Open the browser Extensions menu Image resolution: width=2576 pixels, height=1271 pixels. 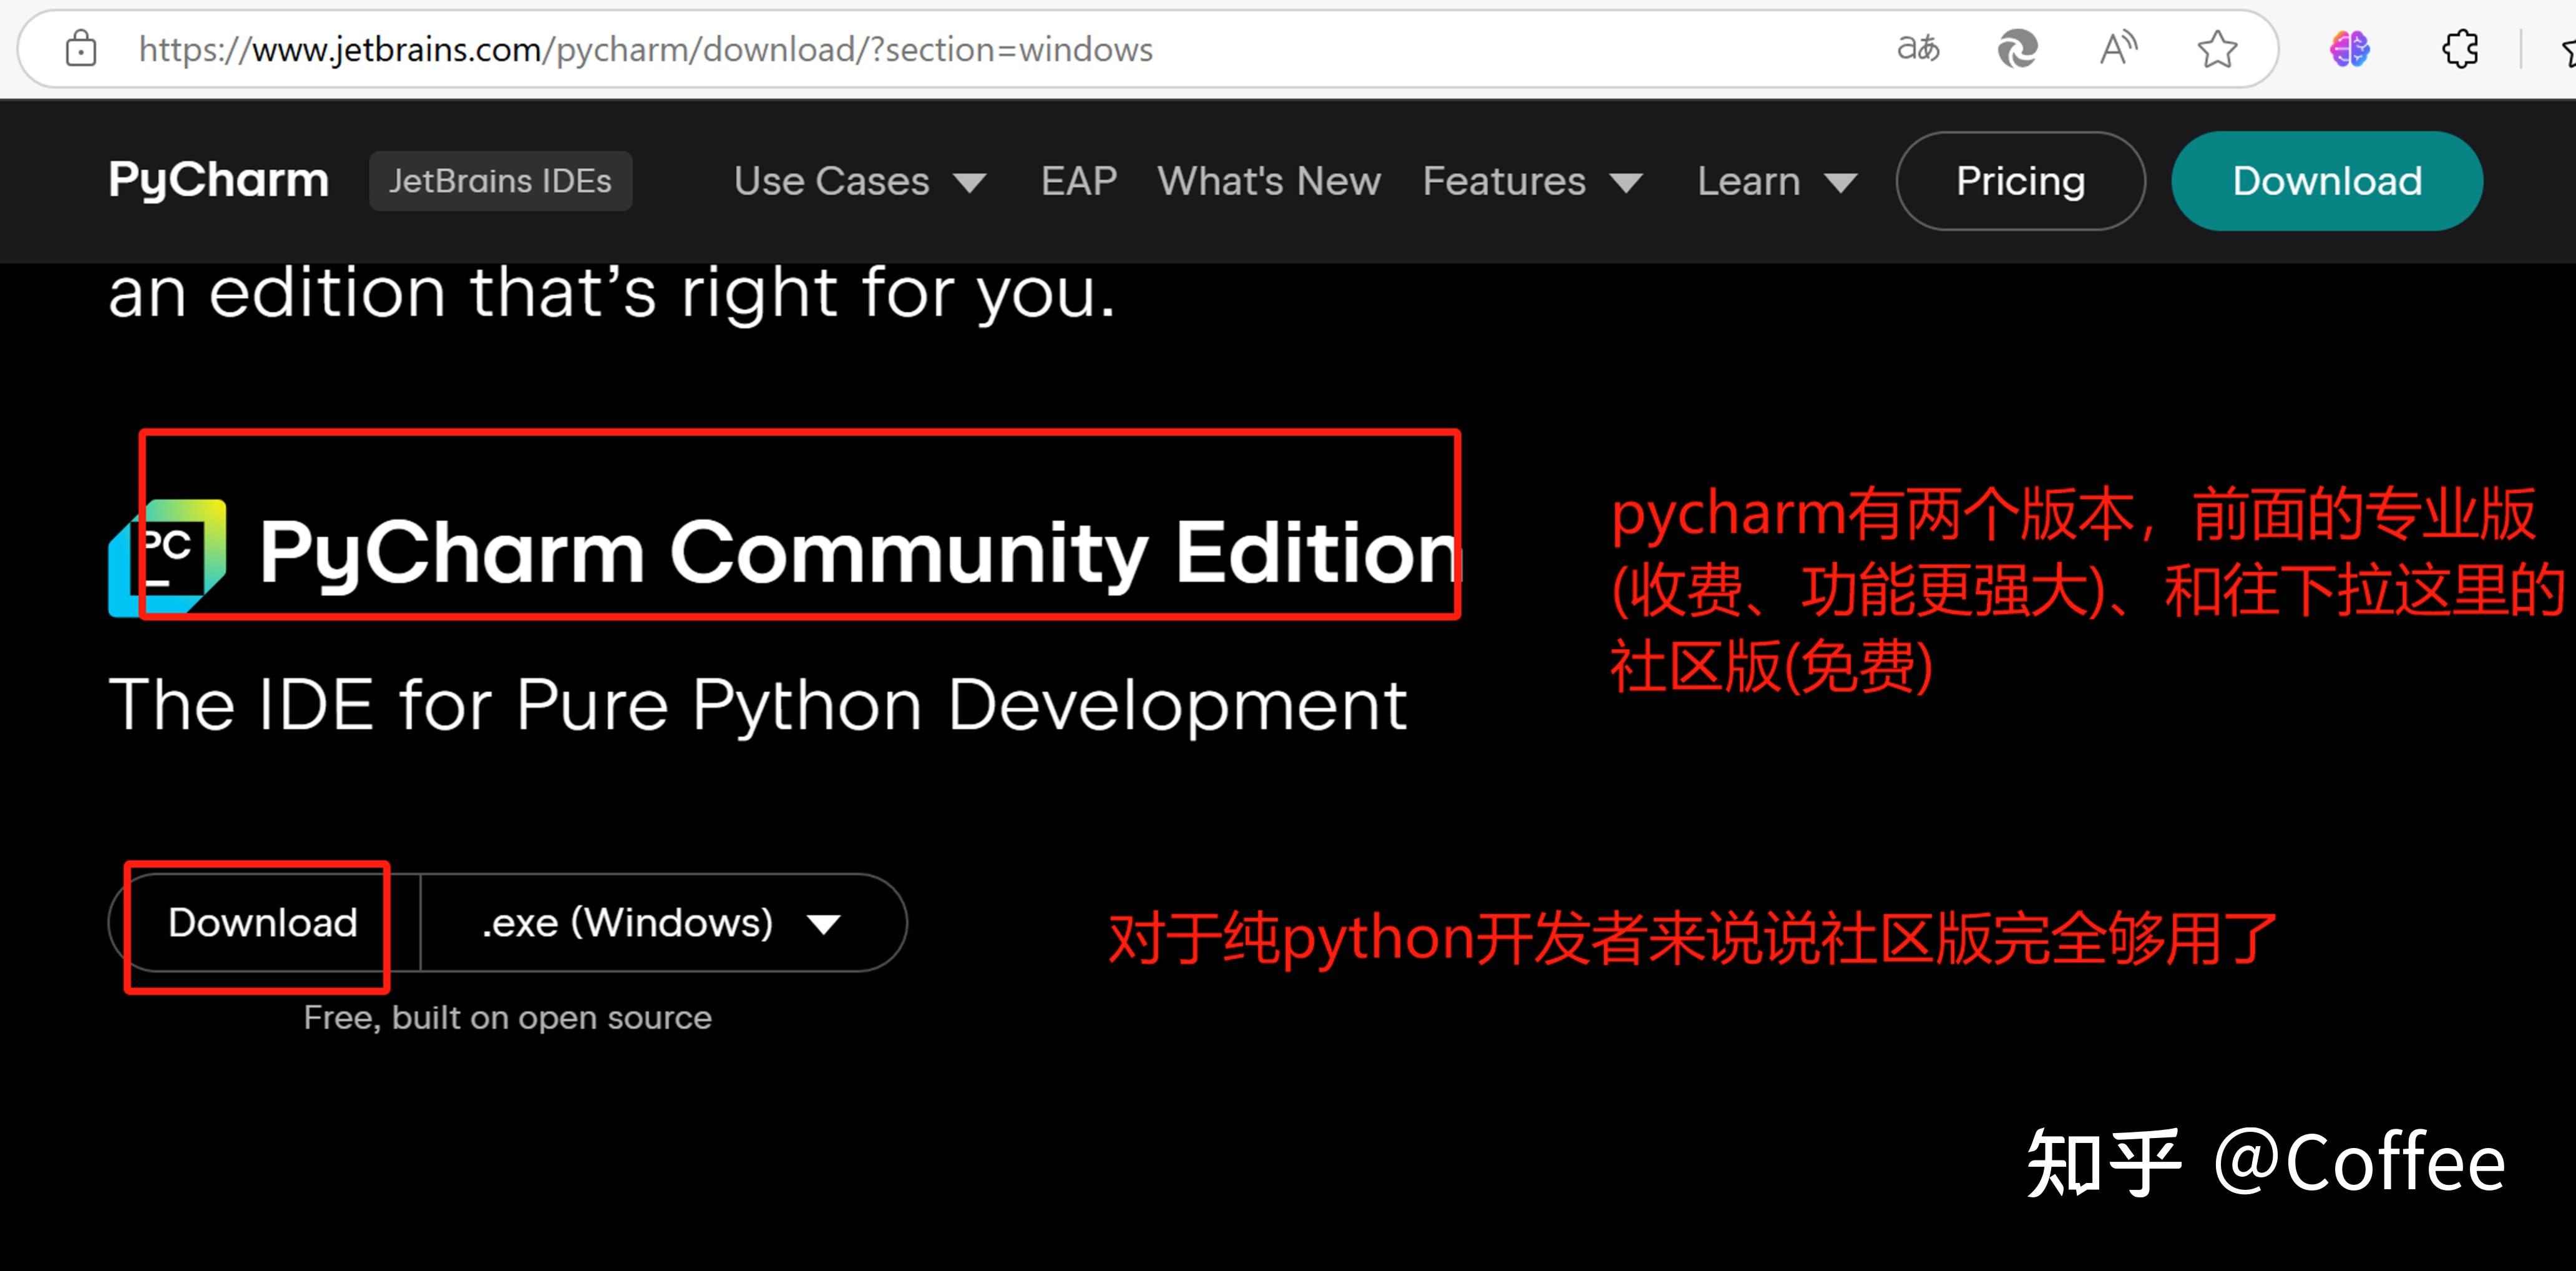pyautogui.click(x=2460, y=48)
